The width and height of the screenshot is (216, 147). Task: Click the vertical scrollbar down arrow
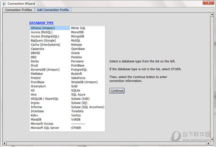212,139
